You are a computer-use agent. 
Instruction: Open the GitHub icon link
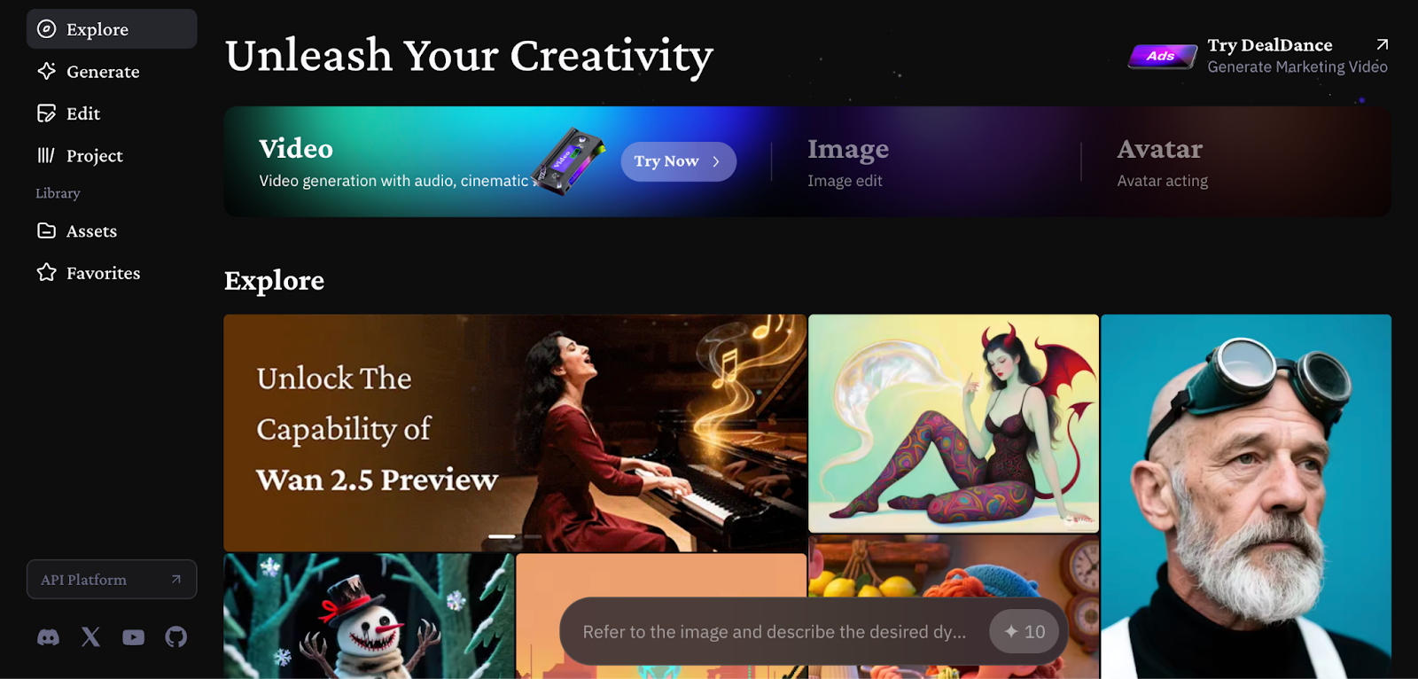coord(175,636)
